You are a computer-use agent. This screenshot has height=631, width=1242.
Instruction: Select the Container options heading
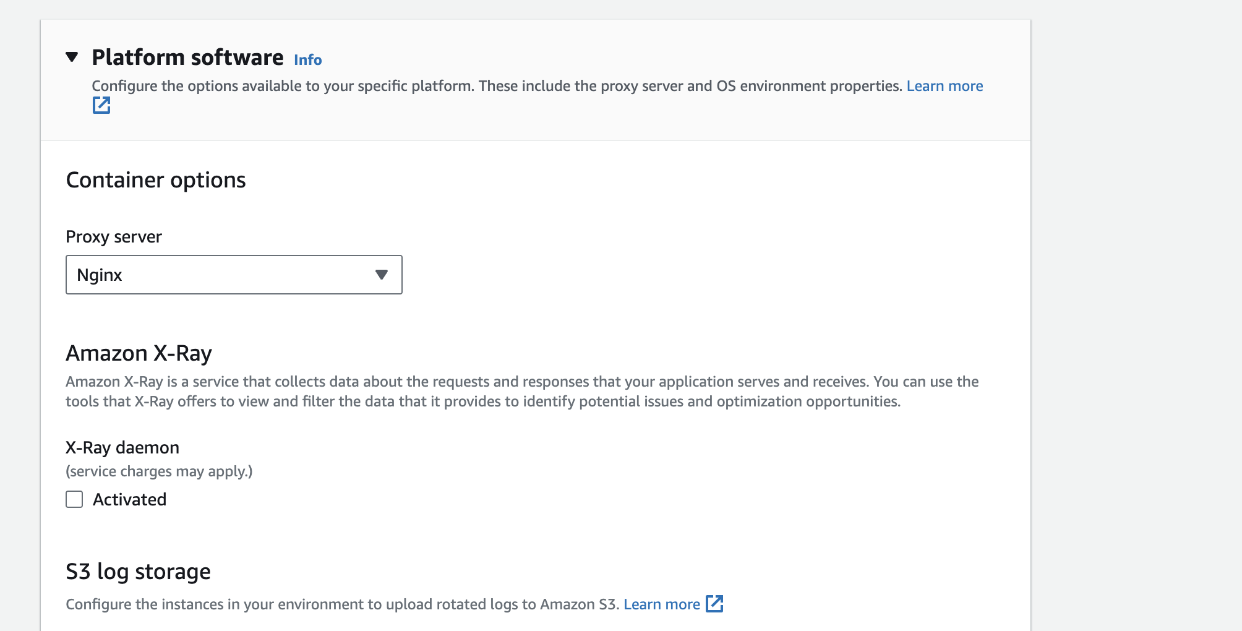156,180
